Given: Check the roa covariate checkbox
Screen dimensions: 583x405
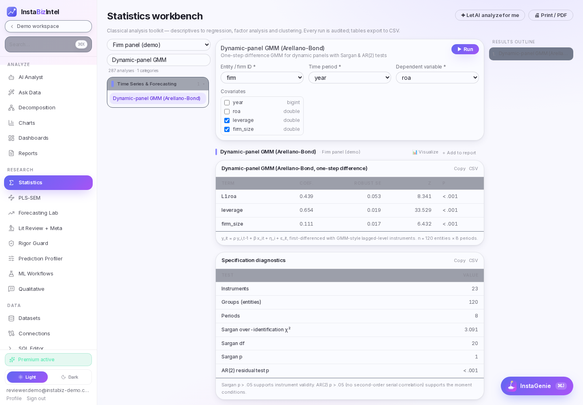Looking at the screenshot, I should pos(227,111).
